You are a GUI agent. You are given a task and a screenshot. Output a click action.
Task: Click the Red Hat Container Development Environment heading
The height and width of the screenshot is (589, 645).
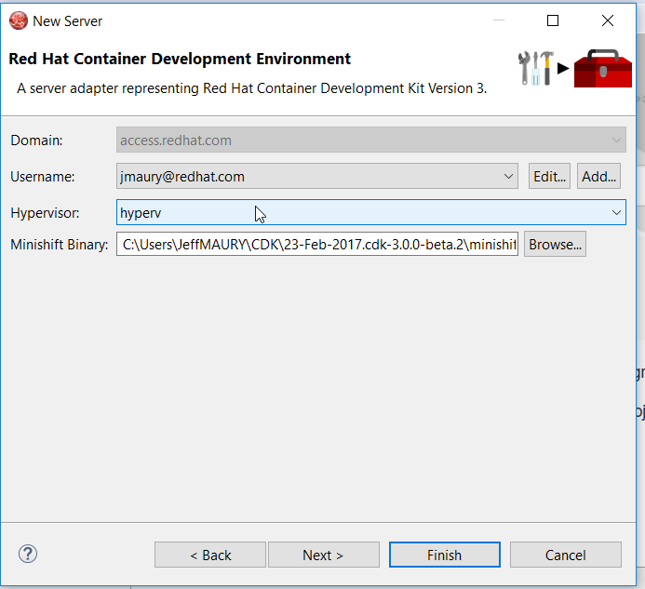pos(180,59)
